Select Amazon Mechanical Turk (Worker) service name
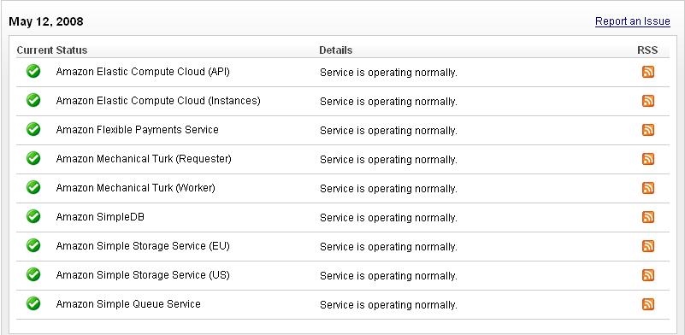Image resolution: width=685 pixels, height=335 pixels. [135, 188]
